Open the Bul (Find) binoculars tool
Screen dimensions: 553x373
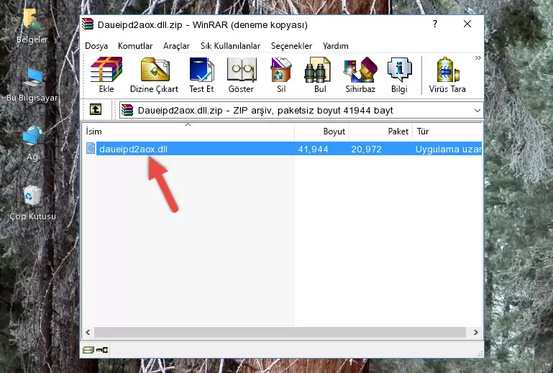coord(319,75)
